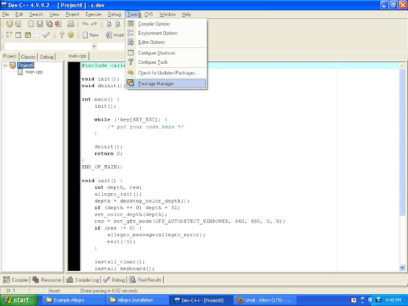
Task: Open the Find Results bottom tab
Action: (x=146, y=280)
